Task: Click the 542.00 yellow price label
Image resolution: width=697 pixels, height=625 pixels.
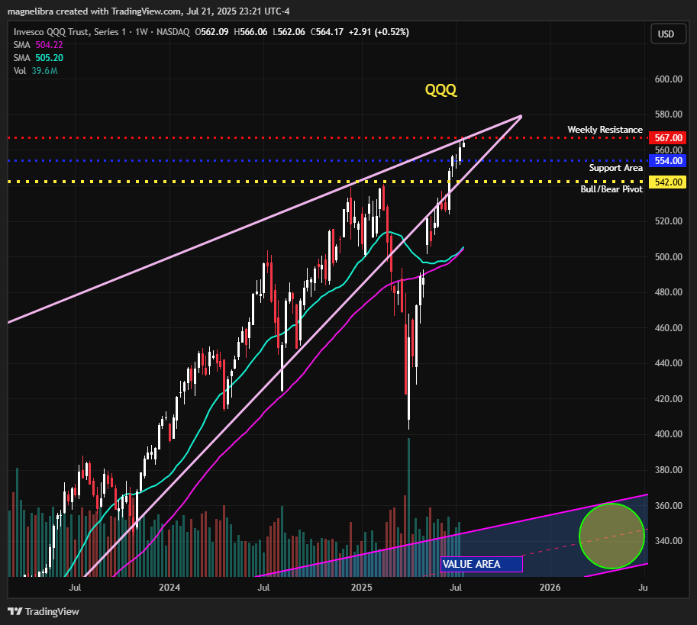Action: [x=668, y=182]
